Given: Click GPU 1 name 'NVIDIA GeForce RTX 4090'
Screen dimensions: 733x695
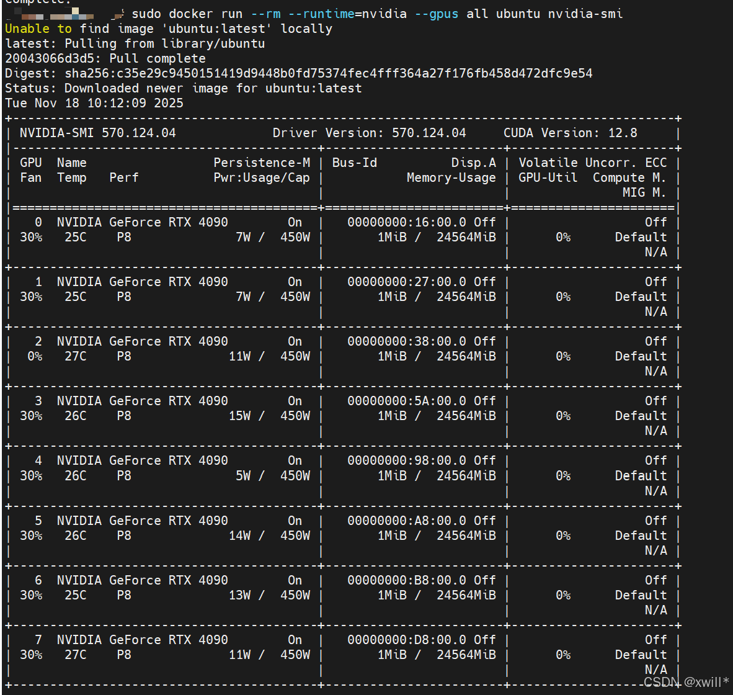Looking at the screenshot, I should pos(143,282).
